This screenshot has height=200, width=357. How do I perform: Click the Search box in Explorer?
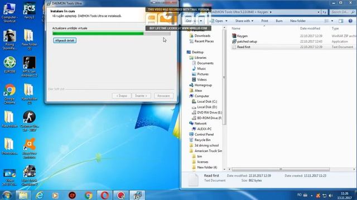click(342, 12)
